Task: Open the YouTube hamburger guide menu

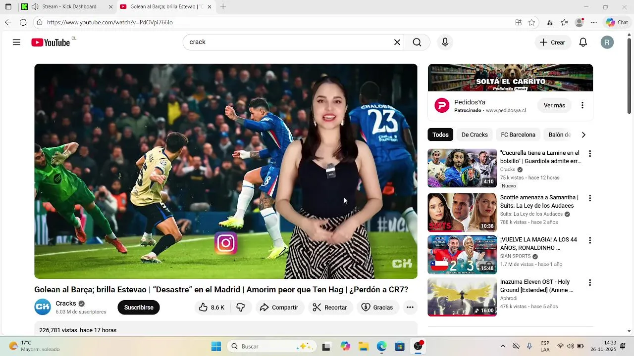Action: point(16,43)
